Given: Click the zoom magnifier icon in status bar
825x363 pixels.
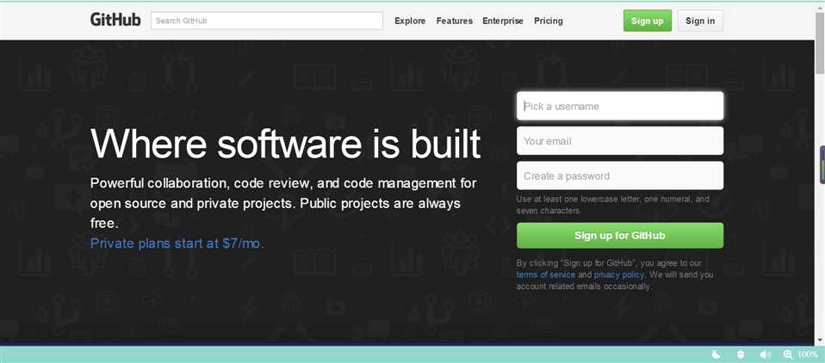Looking at the screenshot, I should point(788,354).
